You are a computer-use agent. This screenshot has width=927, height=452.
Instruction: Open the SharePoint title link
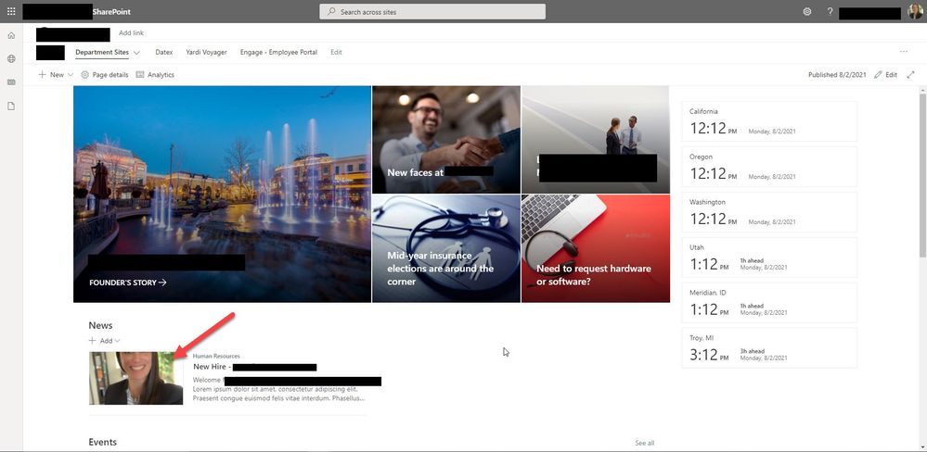tap(111, 12)
